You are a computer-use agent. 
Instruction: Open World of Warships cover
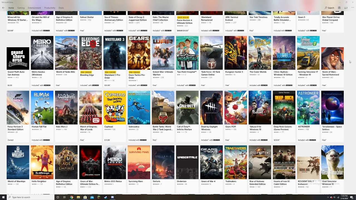click(x=18, y=162)
